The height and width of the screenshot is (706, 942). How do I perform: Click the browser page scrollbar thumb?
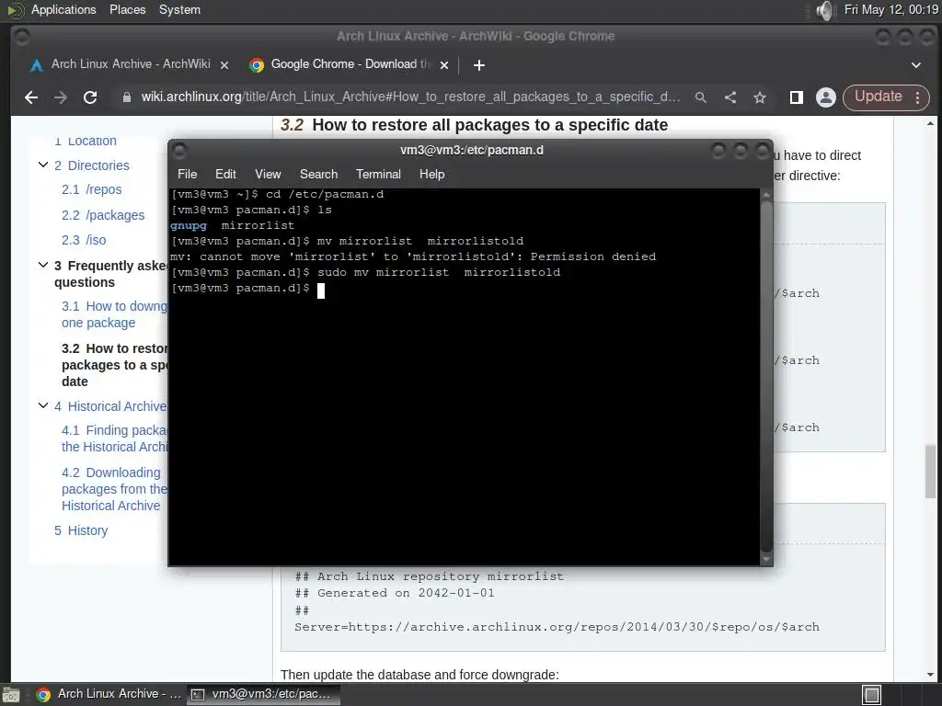[x=931, y=471]
